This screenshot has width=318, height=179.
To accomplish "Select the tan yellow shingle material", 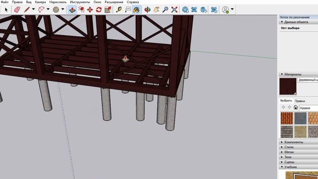I will [x=300, y=131].
